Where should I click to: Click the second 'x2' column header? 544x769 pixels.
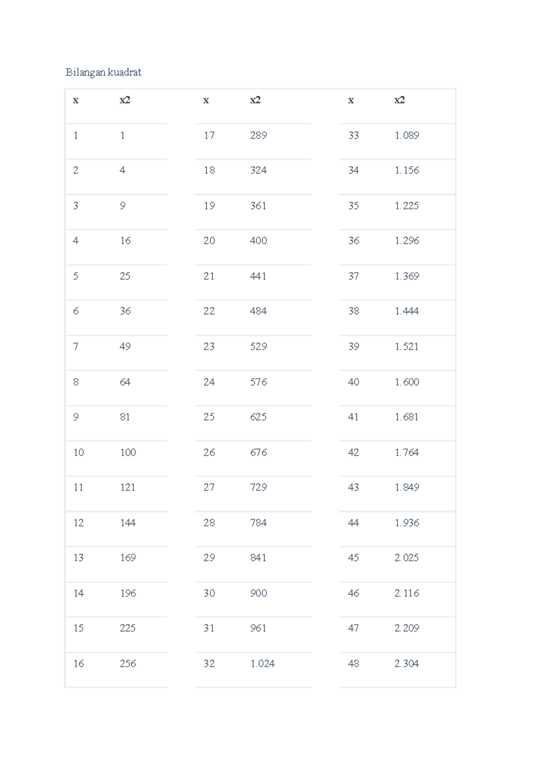click(x=255, y=100)
